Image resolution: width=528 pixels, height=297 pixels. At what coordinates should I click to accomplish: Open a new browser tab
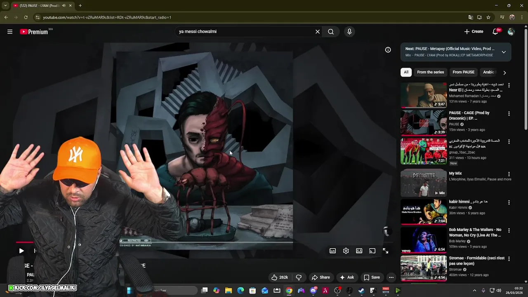[80, 5]
